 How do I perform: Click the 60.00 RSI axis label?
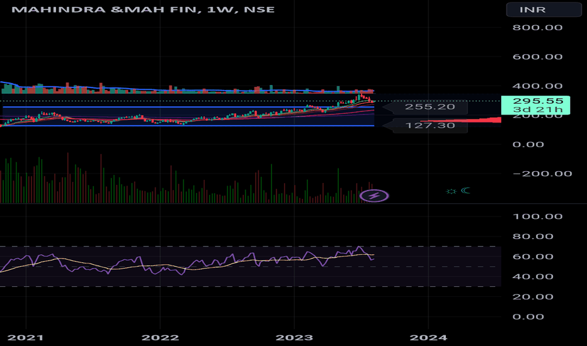coord(533,257)
